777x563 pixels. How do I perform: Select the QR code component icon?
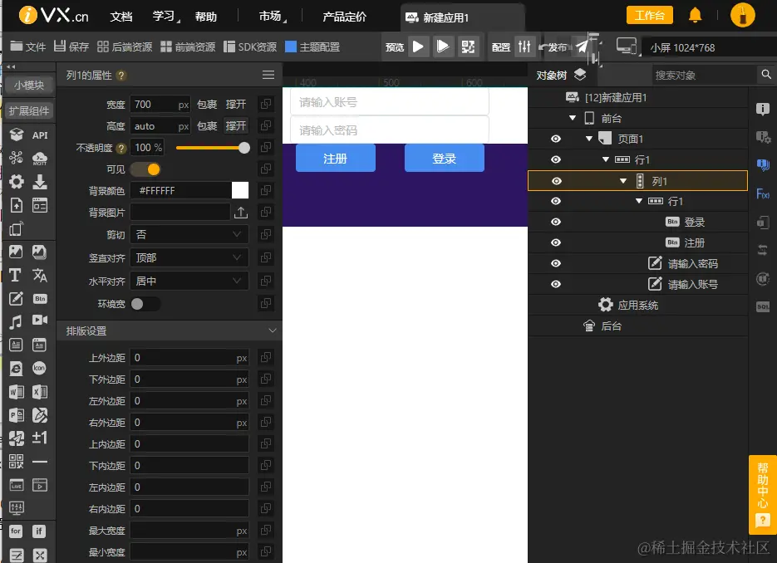click(x=16, y=462)
